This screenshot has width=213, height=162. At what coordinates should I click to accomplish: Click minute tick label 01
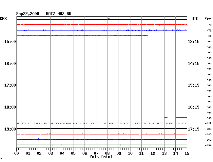point(28,153)
